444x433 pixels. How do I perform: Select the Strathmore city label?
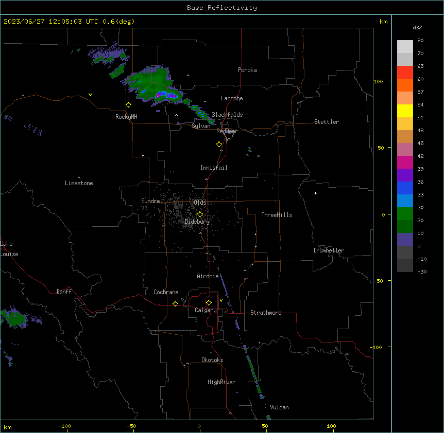coord(266,313)
